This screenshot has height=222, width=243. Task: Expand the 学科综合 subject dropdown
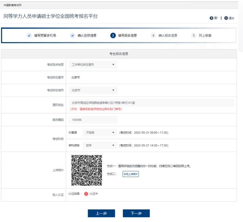coord(100,145)
